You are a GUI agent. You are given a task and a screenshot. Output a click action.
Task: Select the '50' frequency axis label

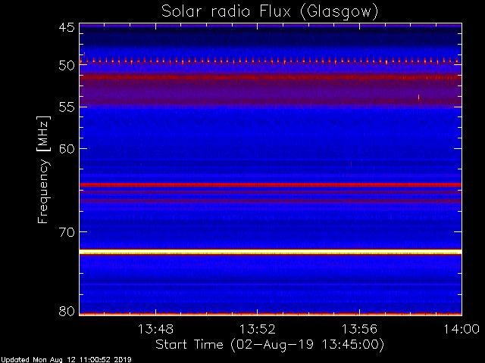[67, 66]
